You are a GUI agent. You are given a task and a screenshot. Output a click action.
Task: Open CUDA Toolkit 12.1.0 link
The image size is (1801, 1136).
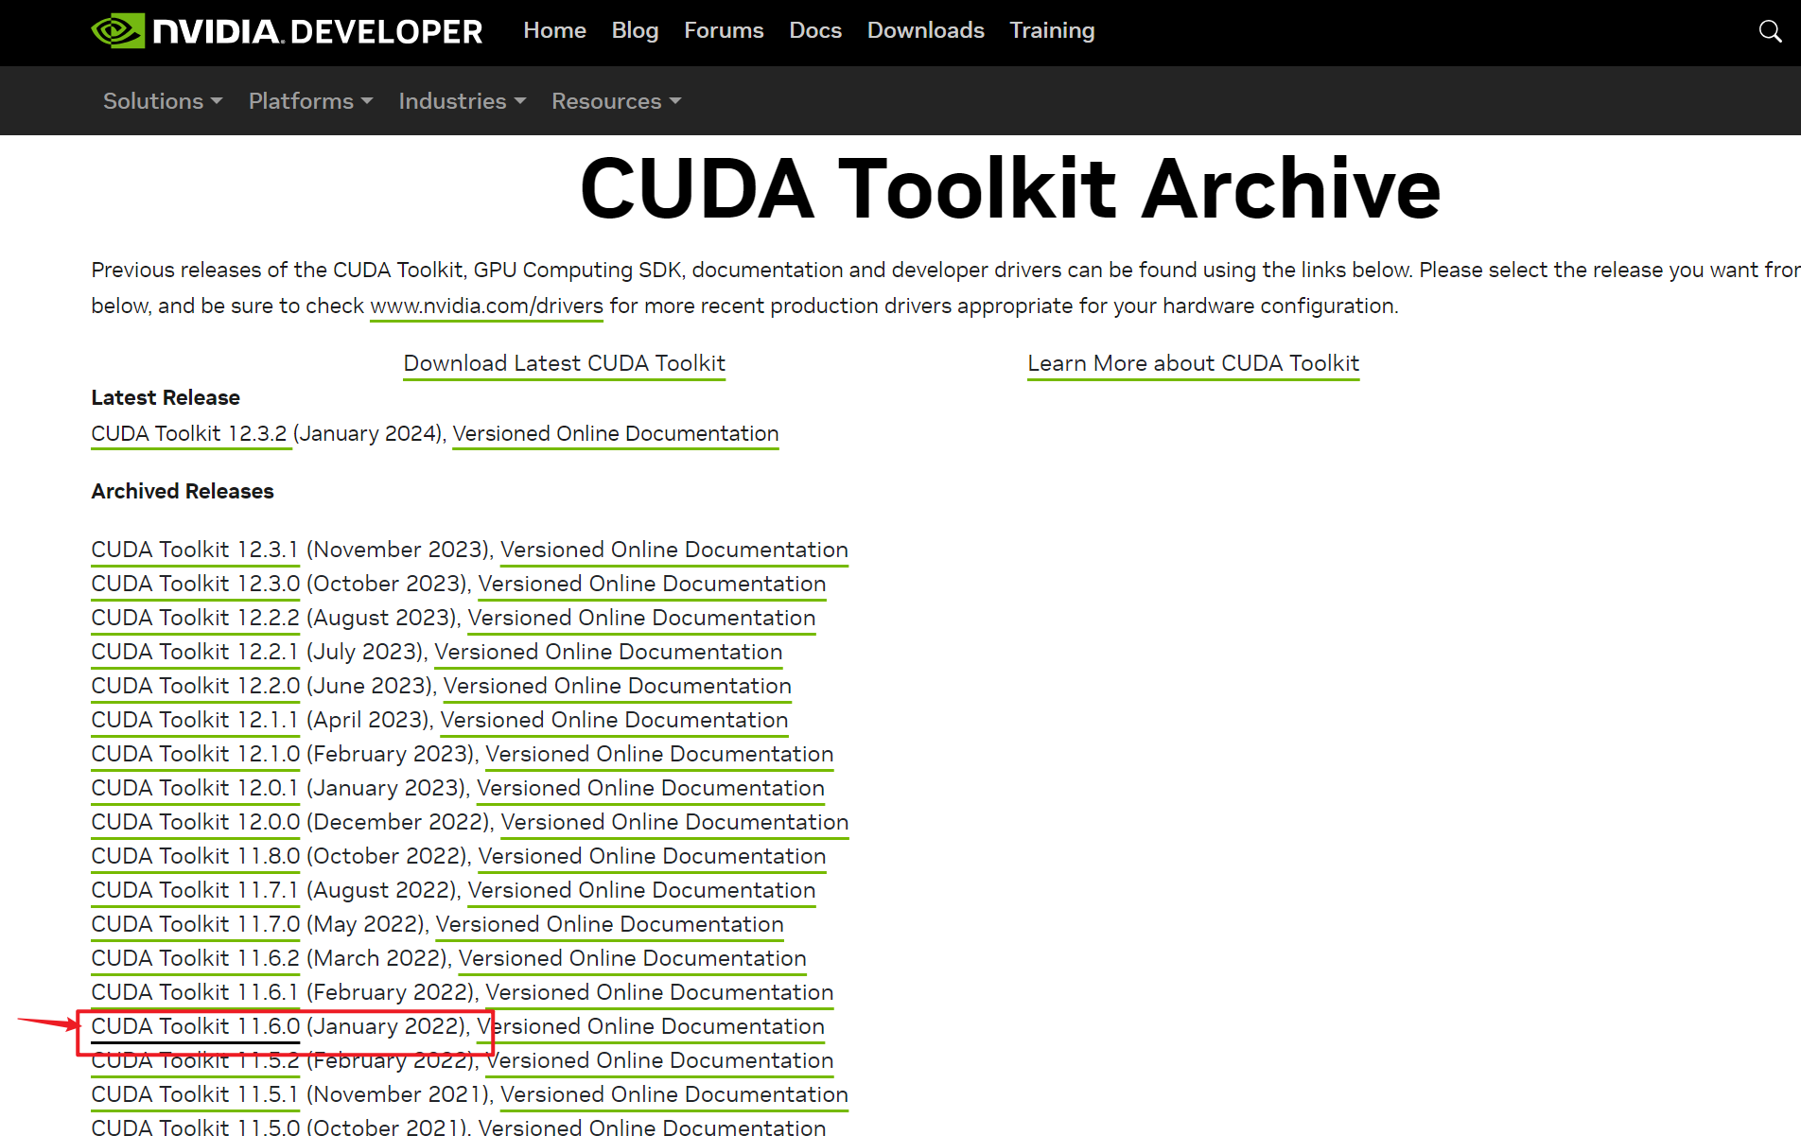pos(195,755)
